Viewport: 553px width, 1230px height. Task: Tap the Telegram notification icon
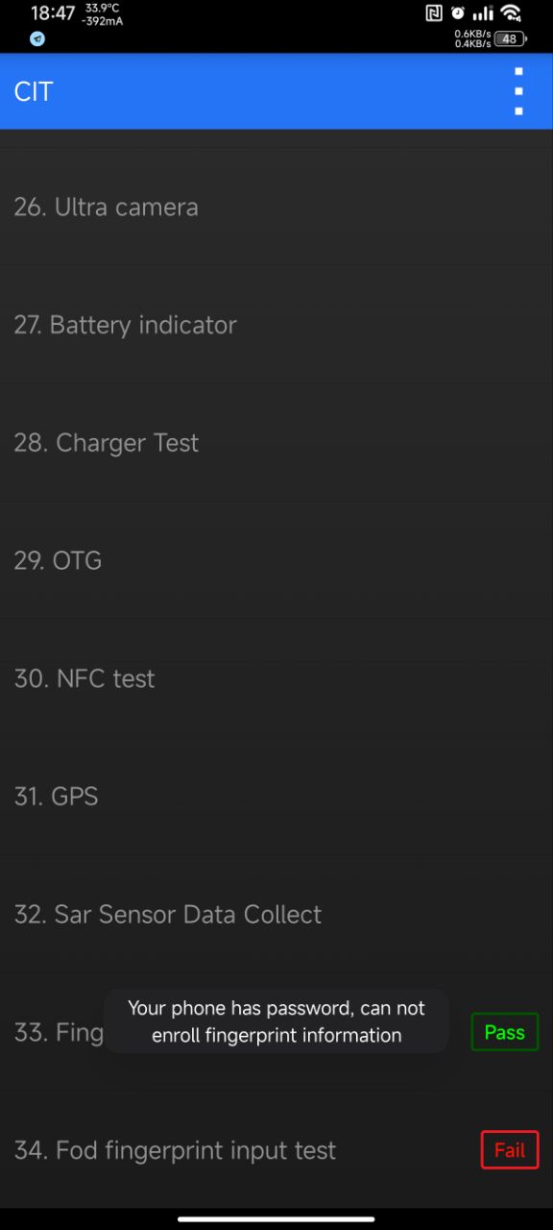(x=37, y=39)
